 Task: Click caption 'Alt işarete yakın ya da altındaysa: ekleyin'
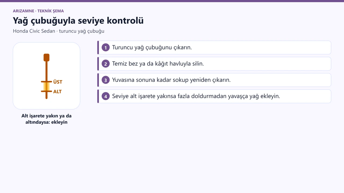46,119
